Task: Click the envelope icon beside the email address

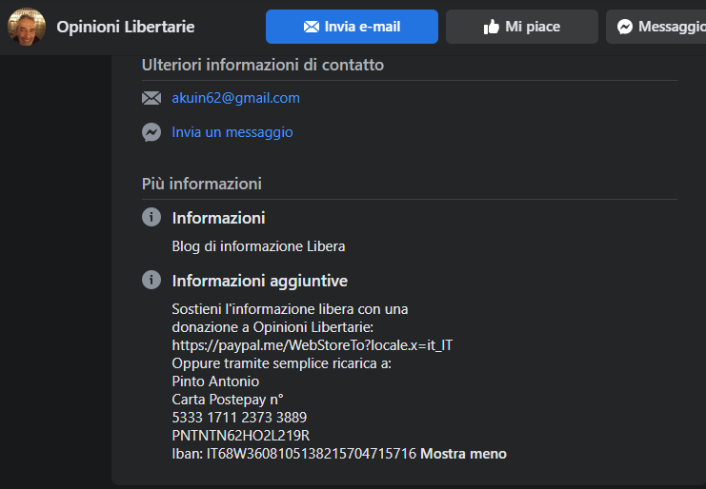Action: (151, 98)
